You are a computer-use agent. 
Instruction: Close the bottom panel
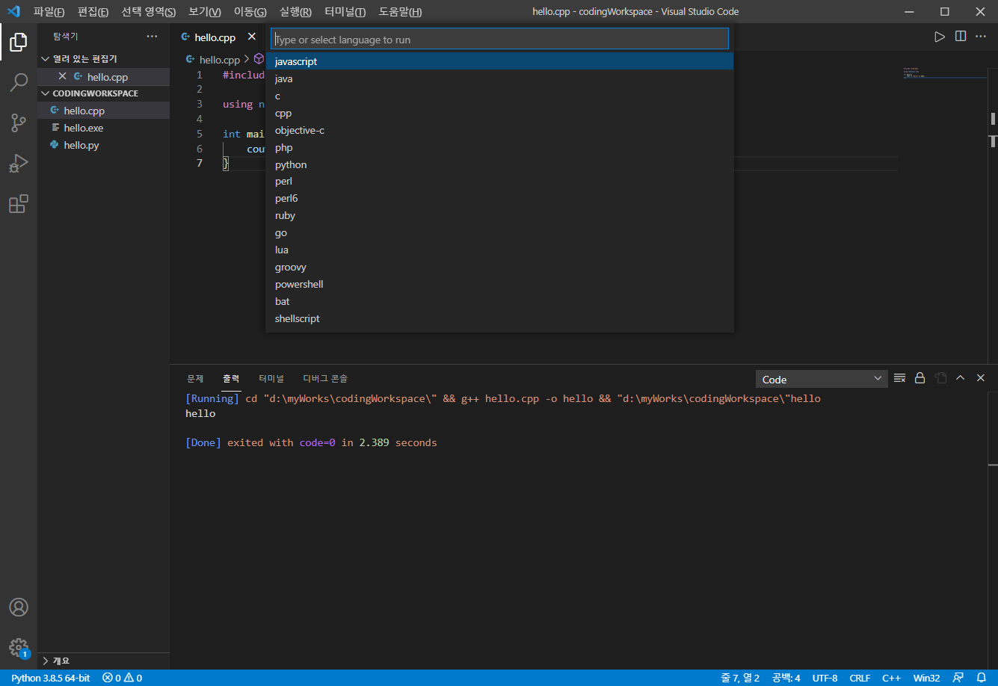(x=981, y=379)
